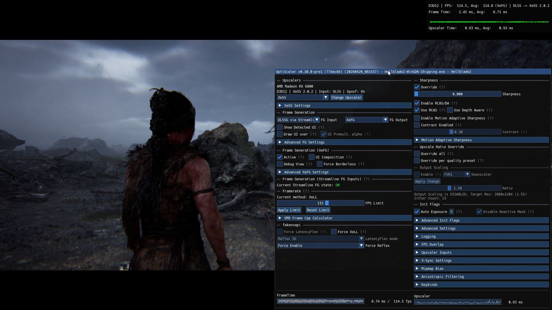Image resolution: width=552 pixels, height=310 pixels.
Task: Click the FrameTime graph
Action: point(321,301)
